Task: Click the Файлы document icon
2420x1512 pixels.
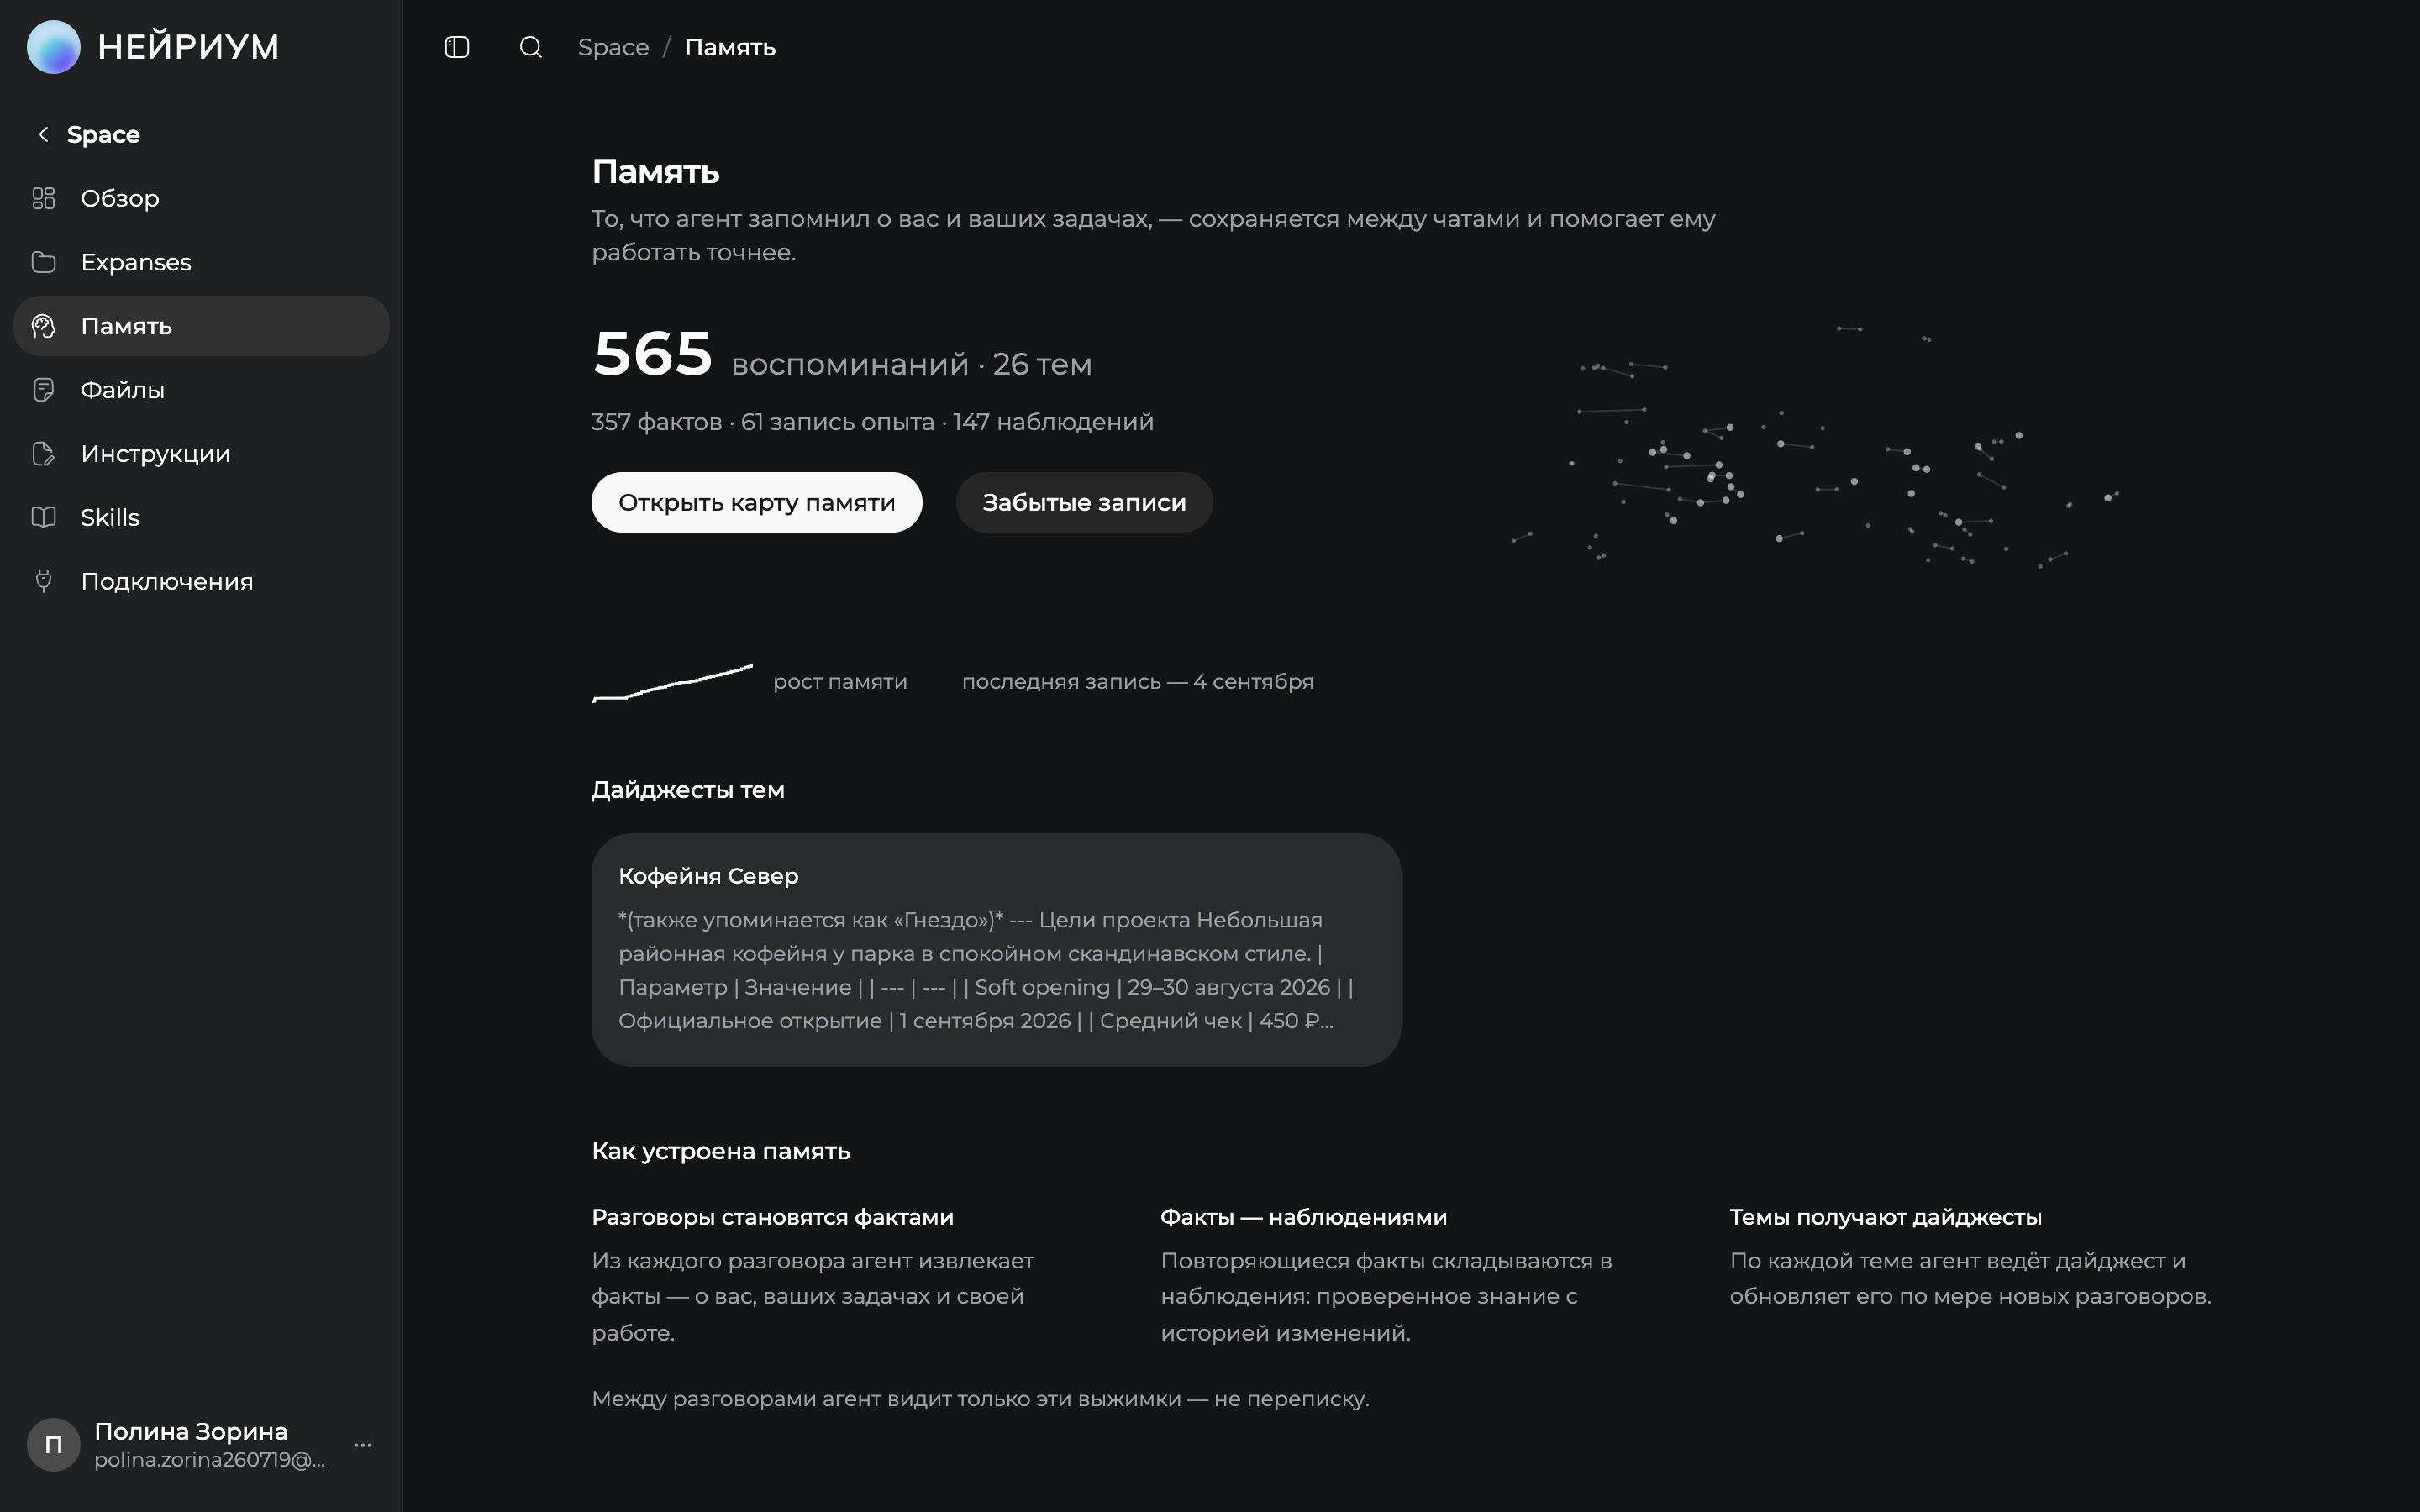Action: (43, 390)
